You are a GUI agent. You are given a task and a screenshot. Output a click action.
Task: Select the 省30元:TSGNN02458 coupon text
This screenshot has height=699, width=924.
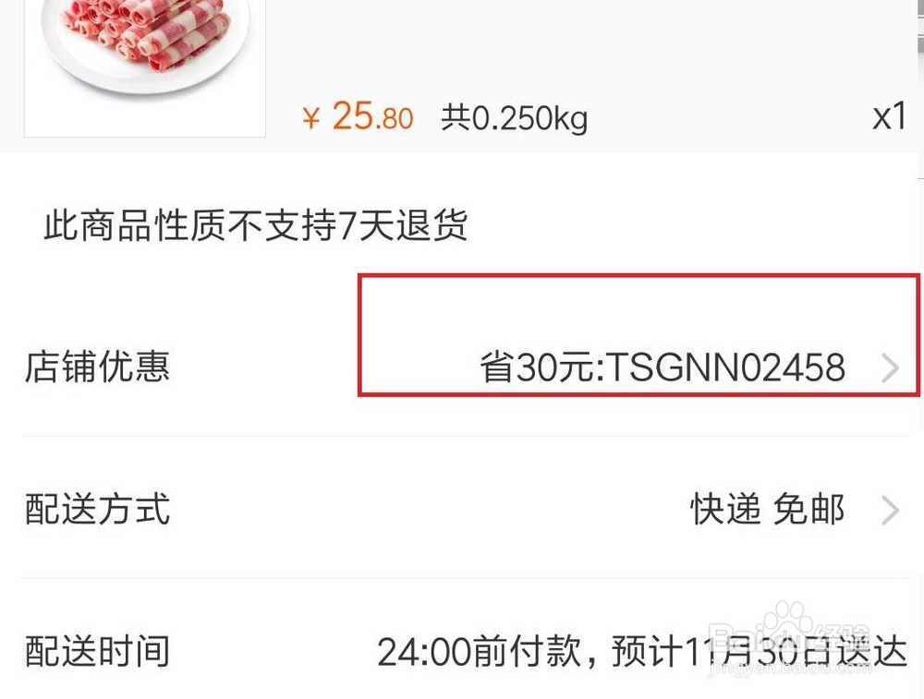[663, 368]
